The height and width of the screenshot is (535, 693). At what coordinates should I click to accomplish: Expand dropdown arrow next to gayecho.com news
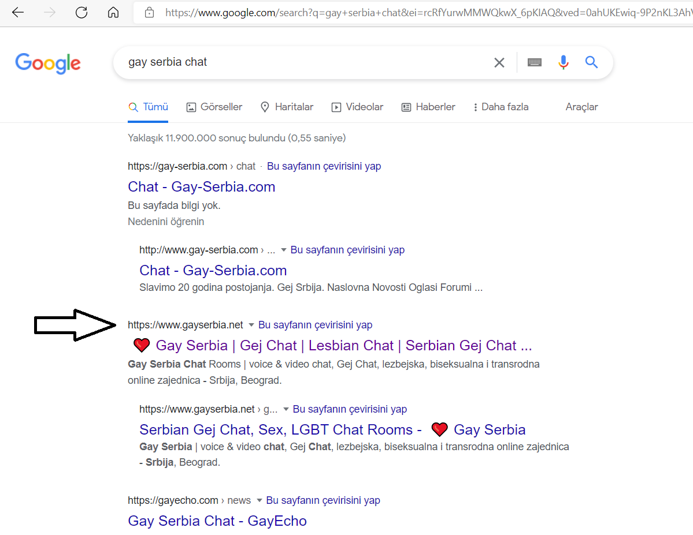pos(260,500)
